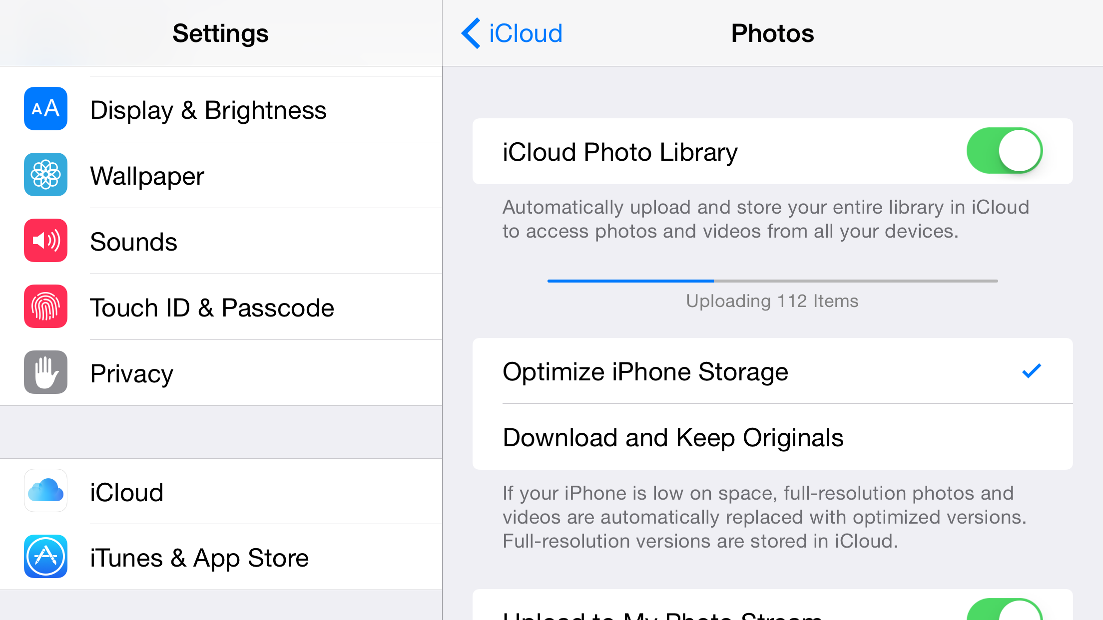Disable iCloud Photo Library
The height and width of the screenshot is (620, 1103).
(1005, 151)
